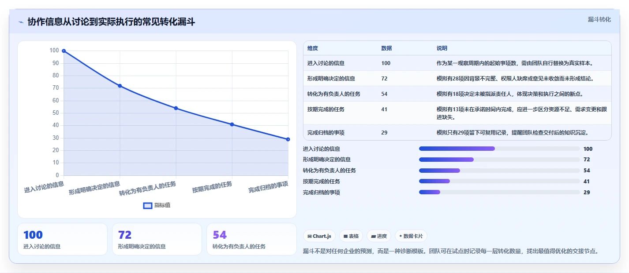Click the 说明 table column header

coord(442,48)
